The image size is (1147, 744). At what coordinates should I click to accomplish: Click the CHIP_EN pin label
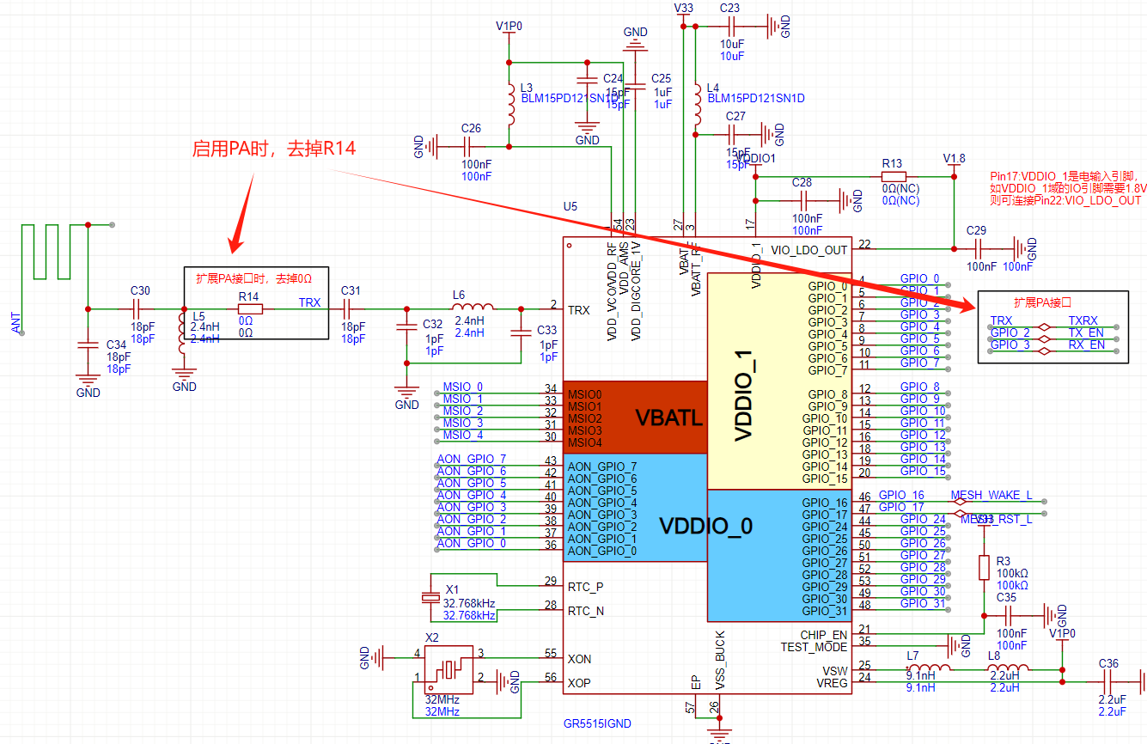click(823, 635)
